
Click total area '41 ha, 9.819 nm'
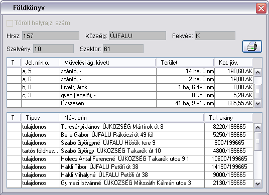186,103
